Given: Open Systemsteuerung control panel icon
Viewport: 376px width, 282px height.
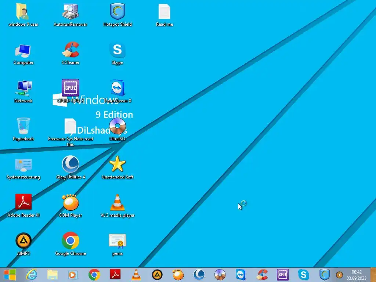Looking at the screenshot, I should (x=23, y=169).
